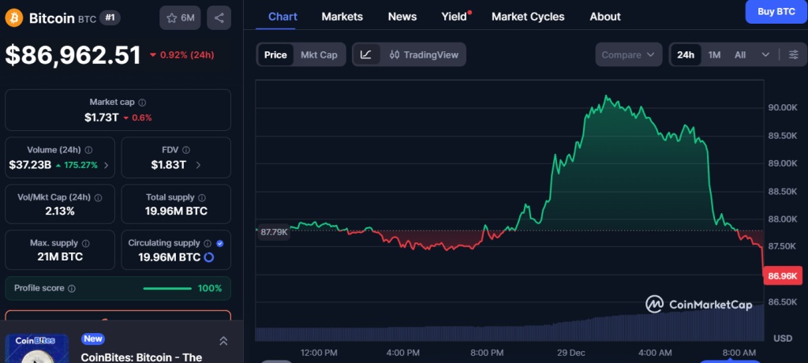The height and width of the screenshot is (363, 808).
Task: Open Total supply info icon
Action: point(202,197)
